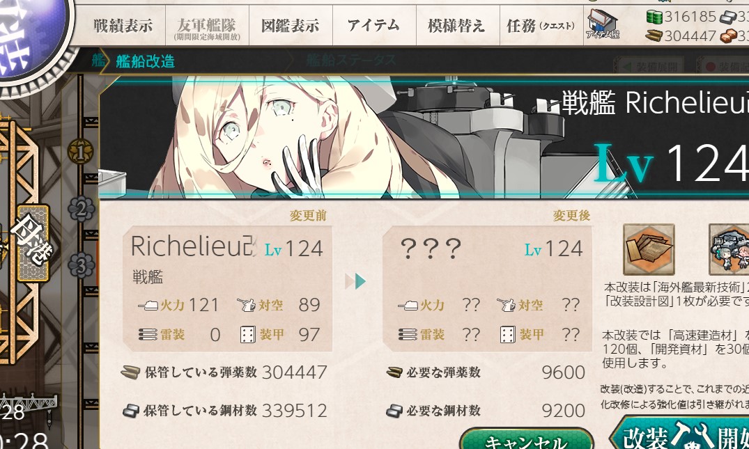Select fleet number 3 badge
Image resolution: width=749 pixels, height=449 pixels.
point(82,265)
